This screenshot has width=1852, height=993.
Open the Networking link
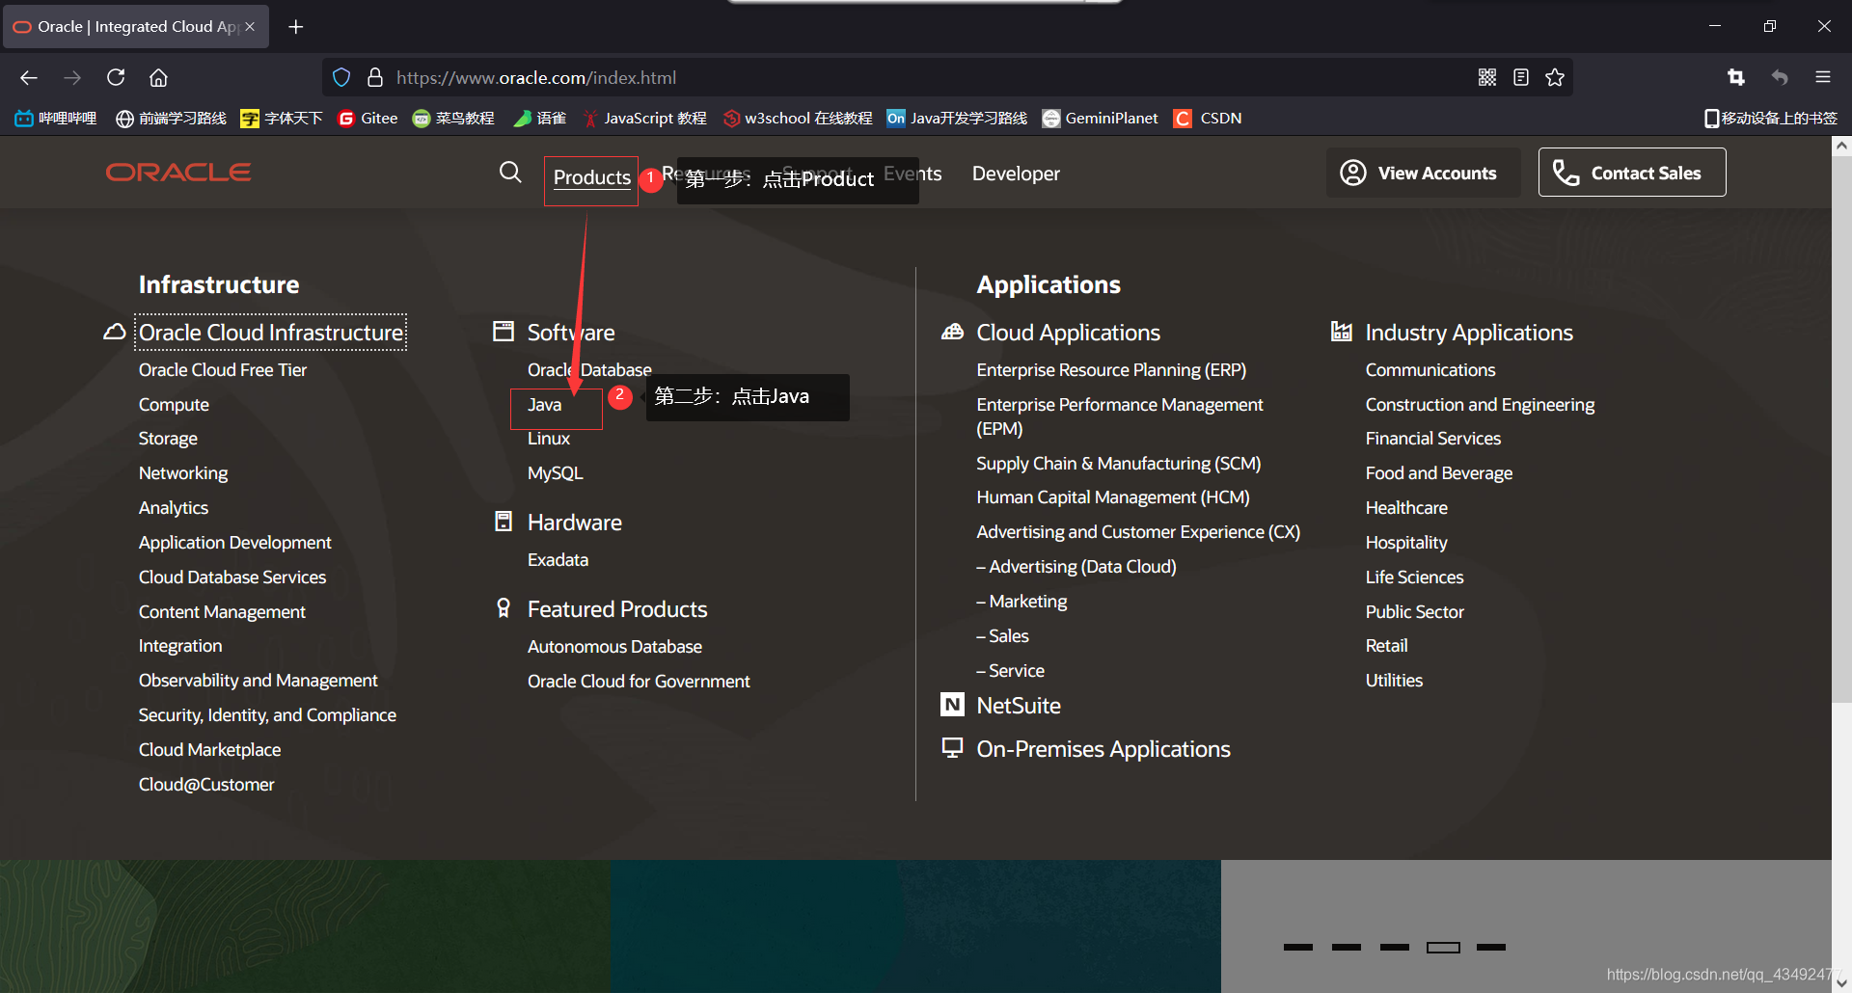click(x=183, y=473)
